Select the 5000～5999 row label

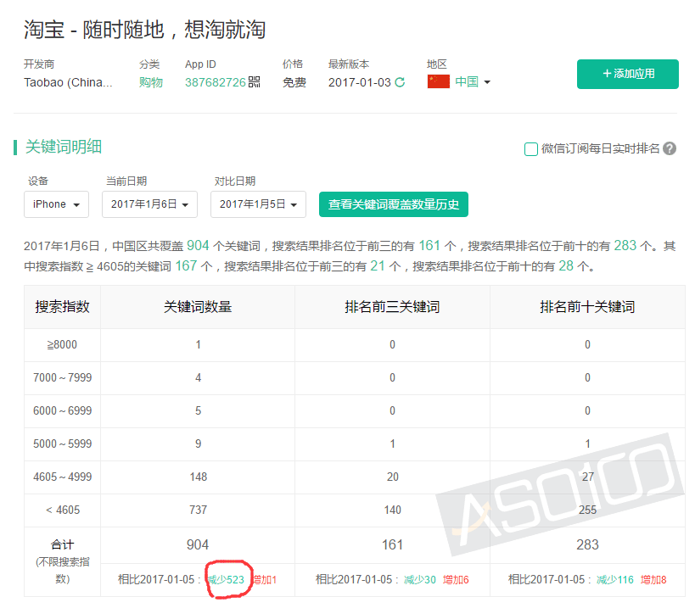pyautogui.click(x=63, y=443)
